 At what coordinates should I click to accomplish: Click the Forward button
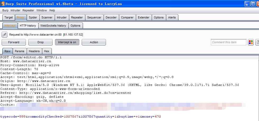(x=14, y=42)
